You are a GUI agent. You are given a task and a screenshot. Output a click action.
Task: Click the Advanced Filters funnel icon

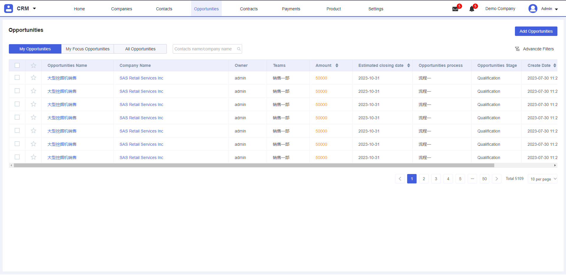pos(517,49)
